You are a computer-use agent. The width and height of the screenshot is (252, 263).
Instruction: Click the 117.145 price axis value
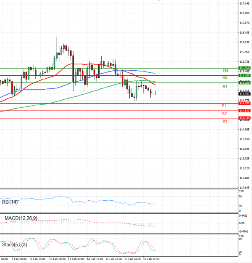(x=244, y=3)
